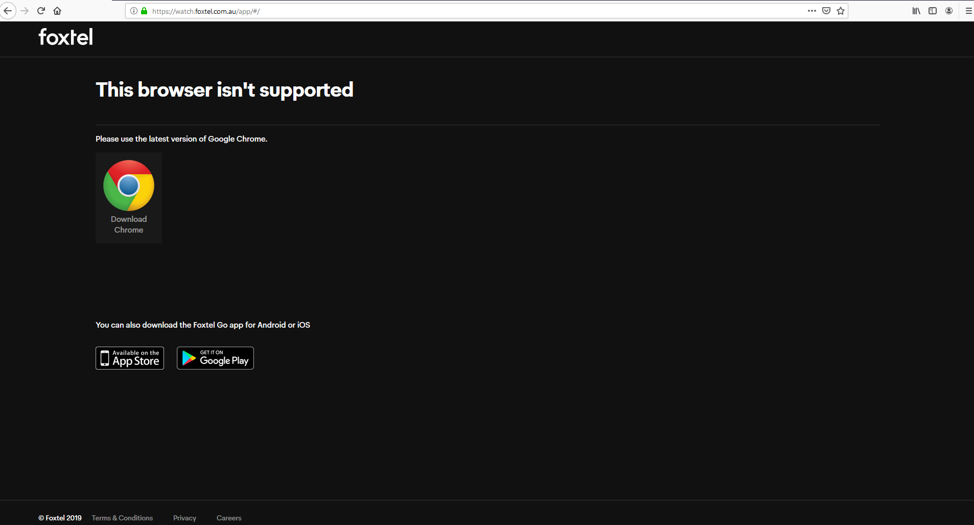Open the Firefox account icon
The height and width of the screenshot is (525, 974).
click(x=949, y=11)
